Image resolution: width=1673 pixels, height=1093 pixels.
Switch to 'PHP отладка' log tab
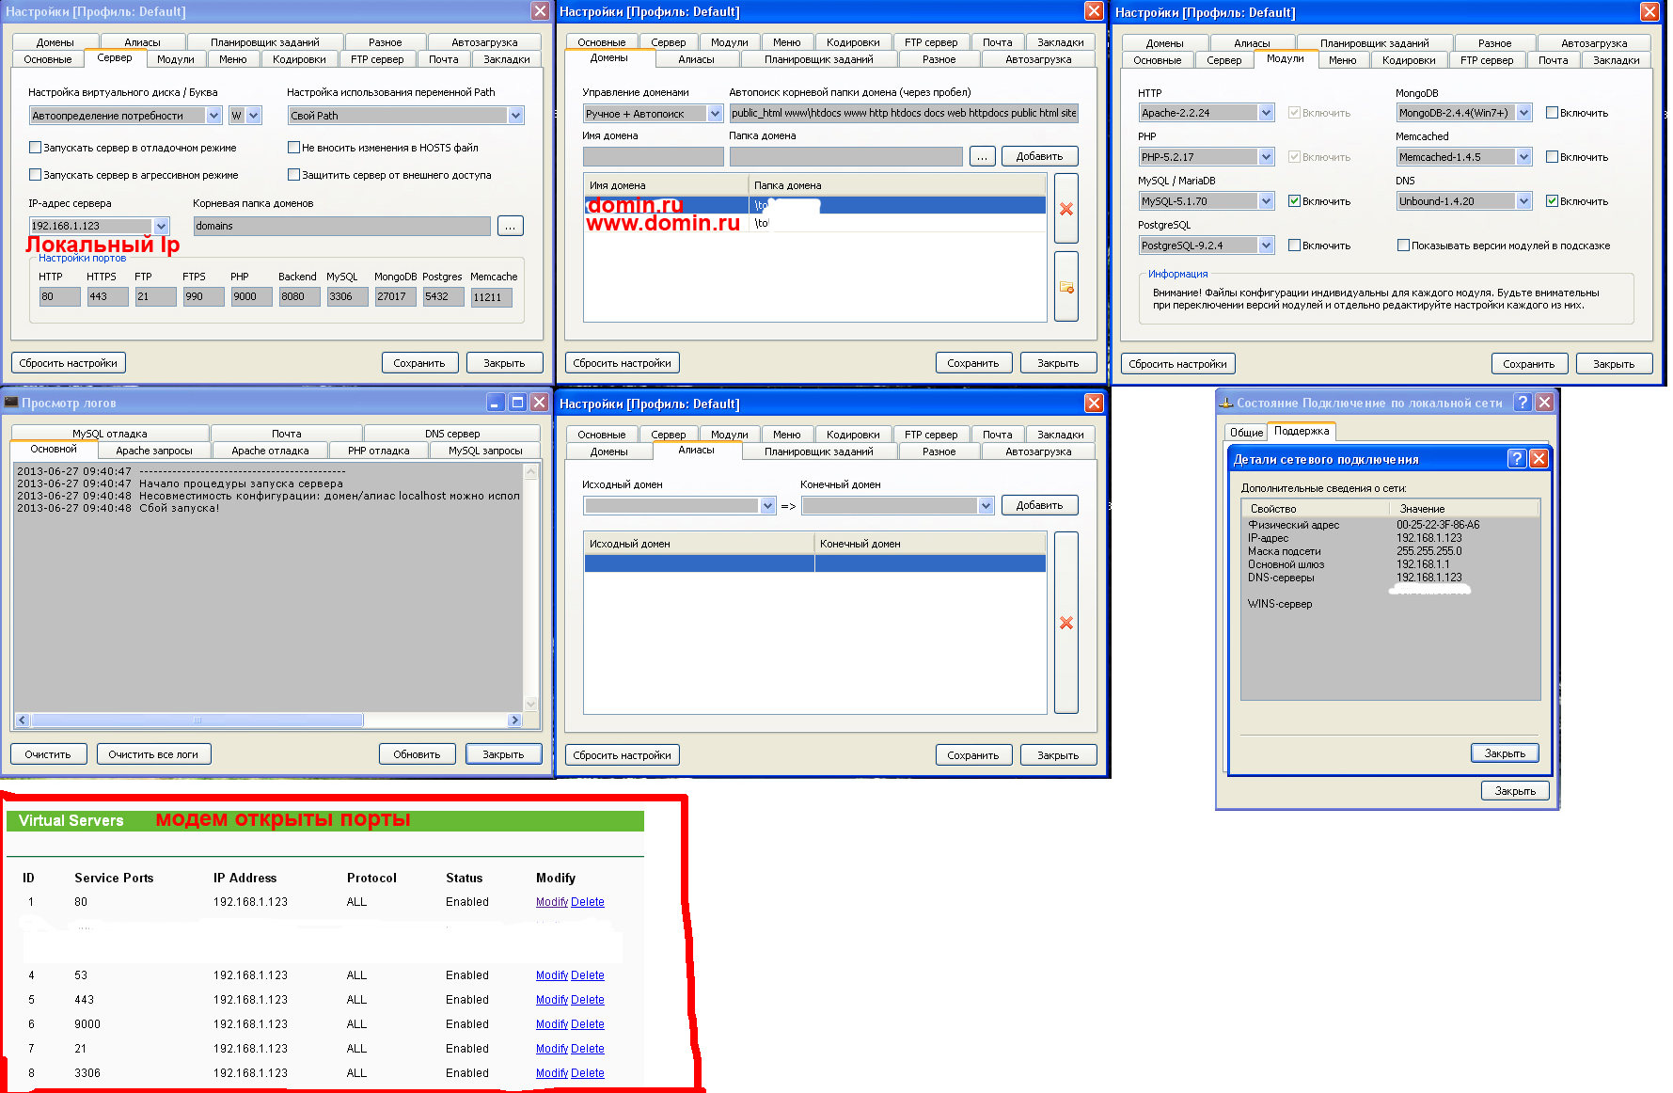[x=378, y=451]
